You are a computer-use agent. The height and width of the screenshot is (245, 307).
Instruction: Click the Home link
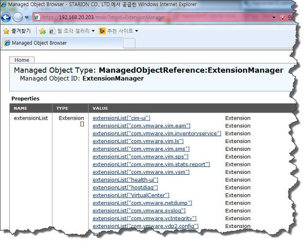point(22,60)
